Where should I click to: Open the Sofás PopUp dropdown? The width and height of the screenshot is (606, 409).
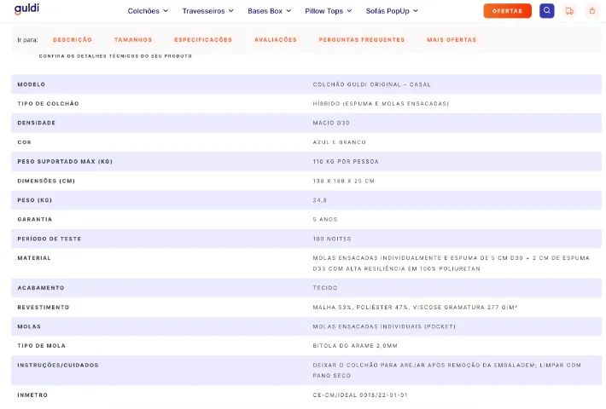point(392,11)
